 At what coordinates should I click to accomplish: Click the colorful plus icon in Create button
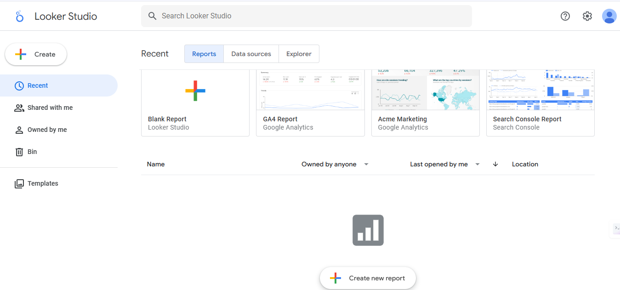21,54
